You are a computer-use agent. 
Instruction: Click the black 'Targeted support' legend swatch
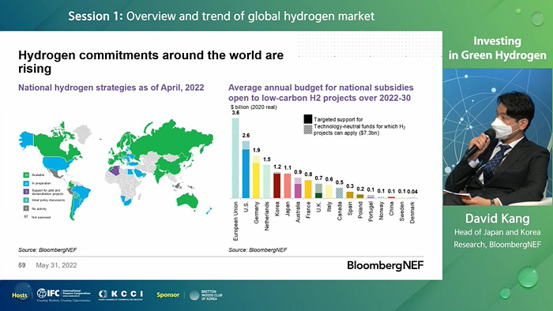point(308,119)
